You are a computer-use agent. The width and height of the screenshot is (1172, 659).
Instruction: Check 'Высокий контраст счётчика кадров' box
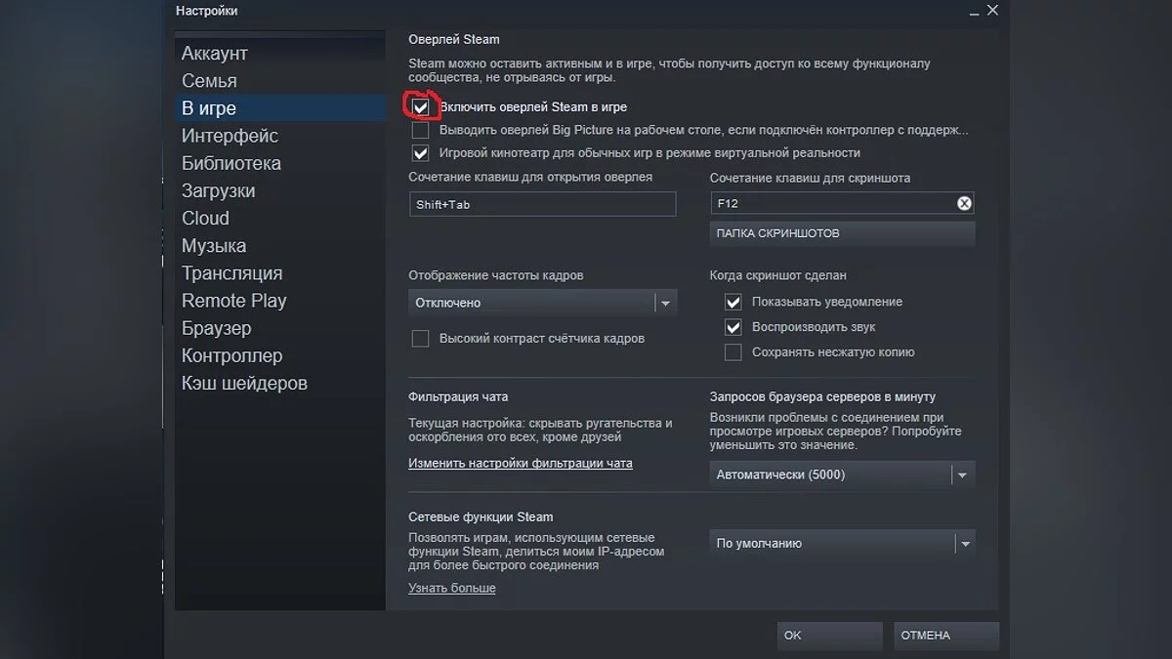[x=421, y=339]
